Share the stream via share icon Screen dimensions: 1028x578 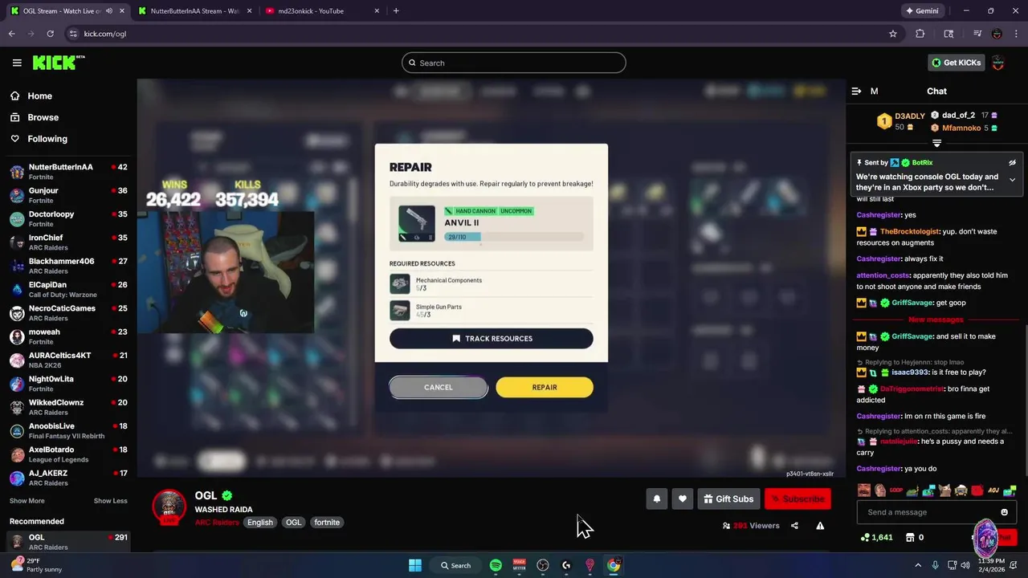(x=794, y=526)
